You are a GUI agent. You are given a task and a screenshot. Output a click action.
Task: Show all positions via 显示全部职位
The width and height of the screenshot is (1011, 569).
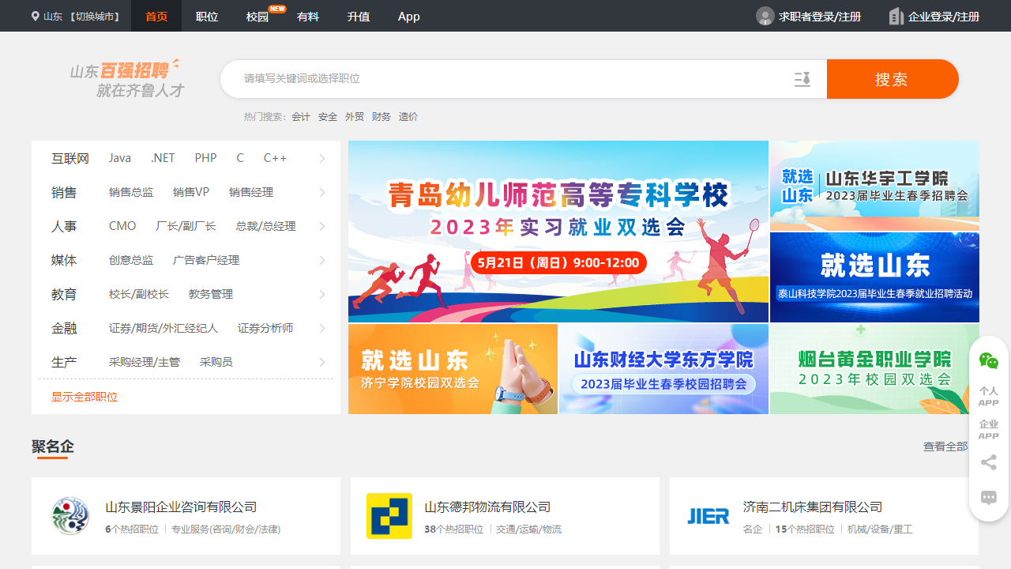85,397
